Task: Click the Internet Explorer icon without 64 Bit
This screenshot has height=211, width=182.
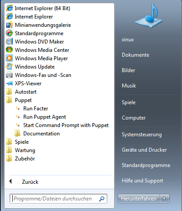Action: pos(9,16)
